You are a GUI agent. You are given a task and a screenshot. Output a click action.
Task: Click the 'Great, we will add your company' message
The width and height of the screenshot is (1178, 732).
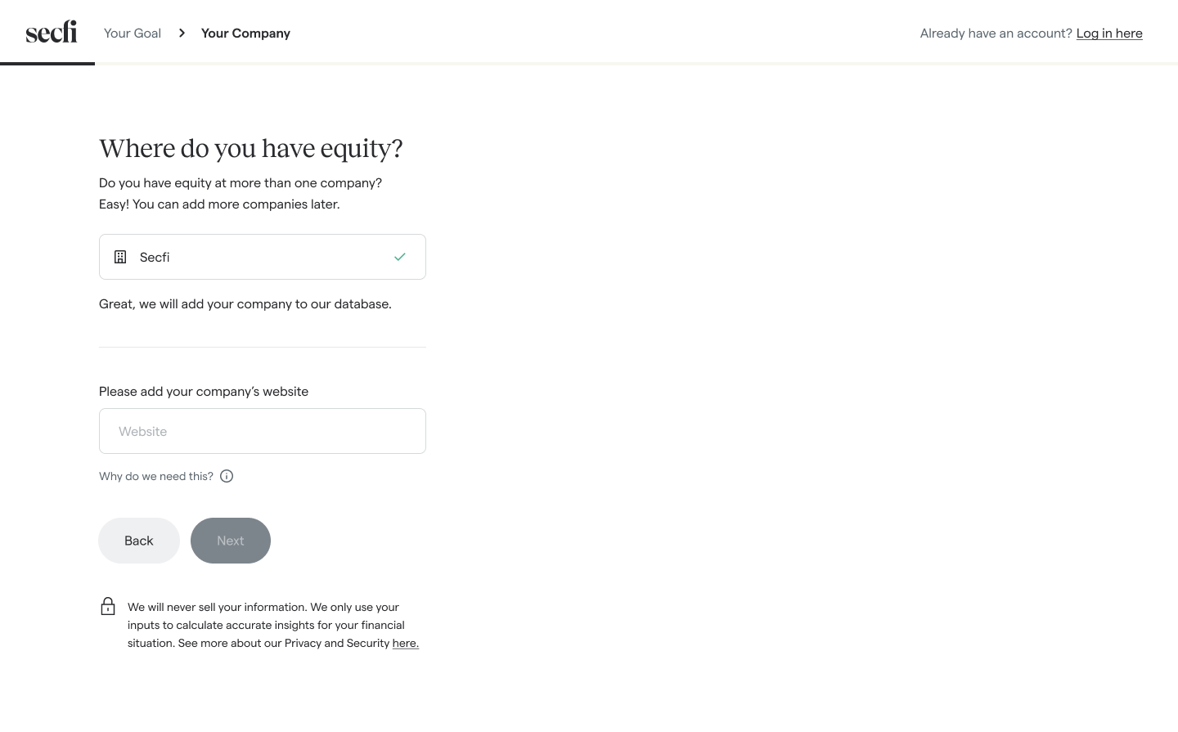pyautogui.click(x=245, y=303)
